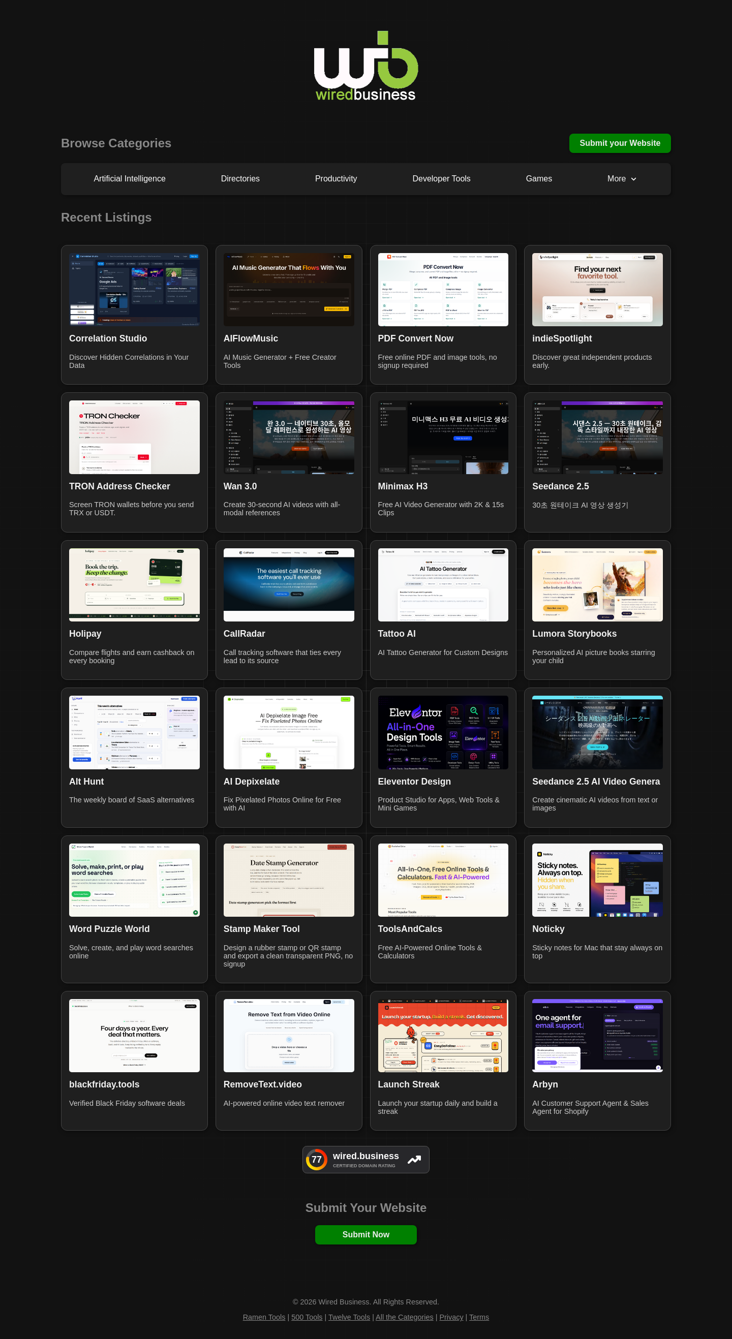The height and width of the screenshot is (1339, 732).
Task: Click the Launch Streak listing title
Action: pos(409,1084)
